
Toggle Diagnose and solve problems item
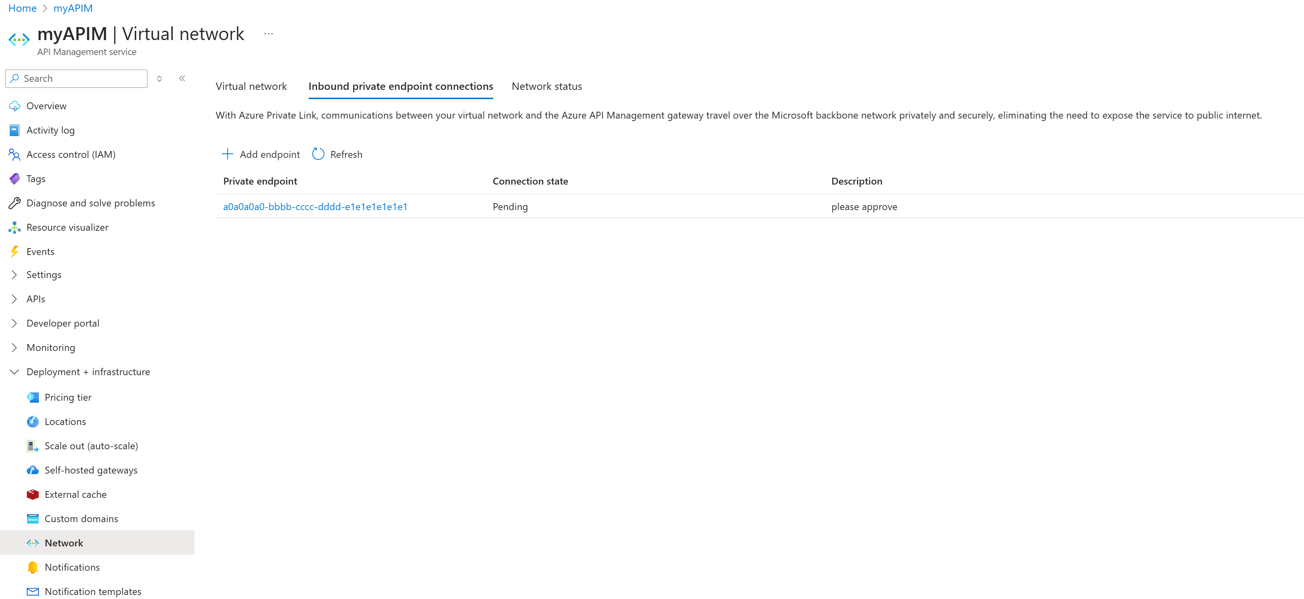(x=91, y=202)
